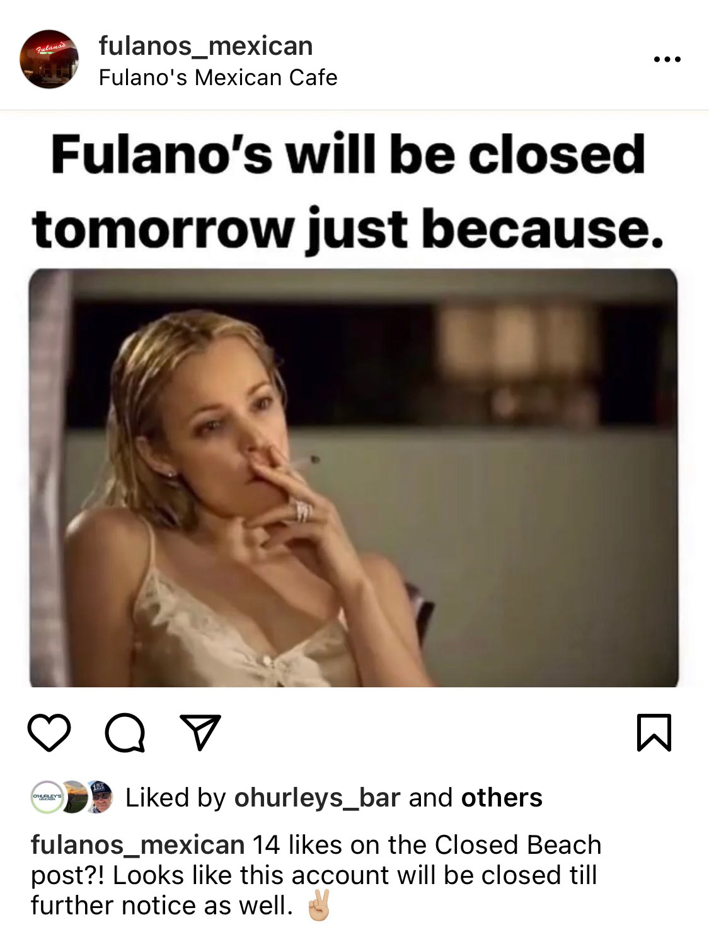This screenshot has width=709, height=932.
Task: Tap the liker avatar of man in cap
Action: pyautogui.click(x=100, y=798)
